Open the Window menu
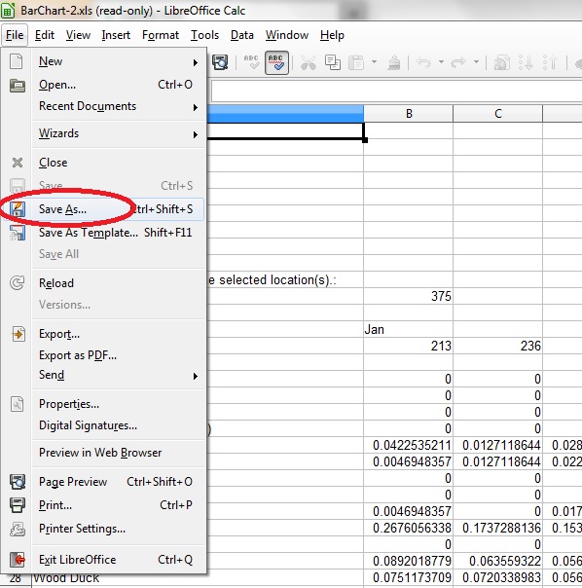The image size is (582, 588). 287,35
